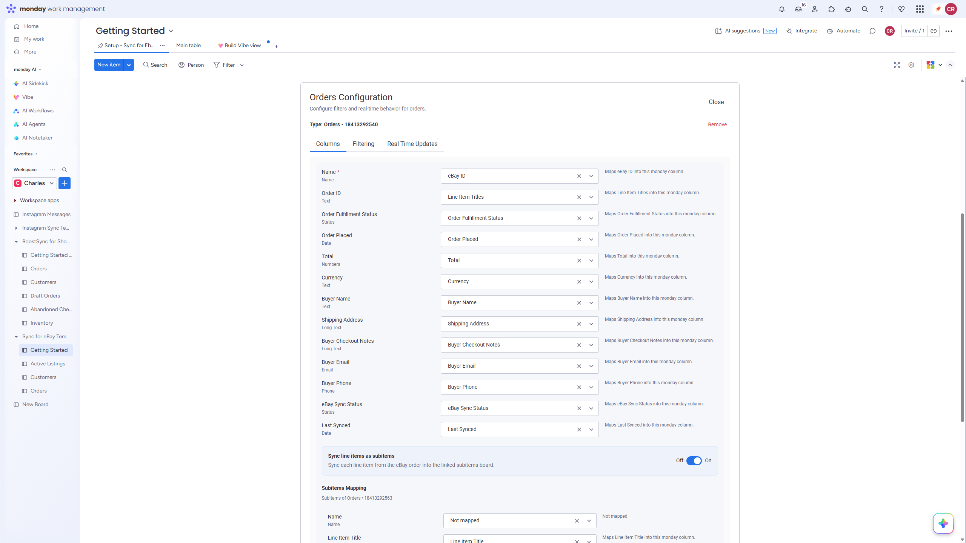This screenshot has width=966, height=543.
Task: Expand the Buyer Email dropdown
Action: click(591, 366)
